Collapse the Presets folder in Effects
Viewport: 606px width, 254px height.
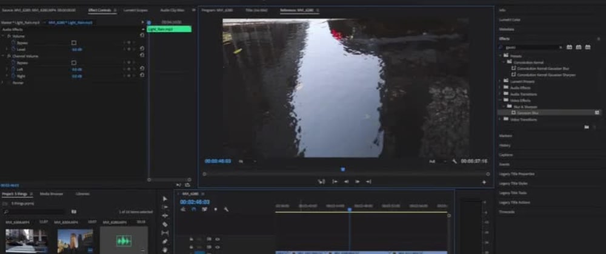501,56
